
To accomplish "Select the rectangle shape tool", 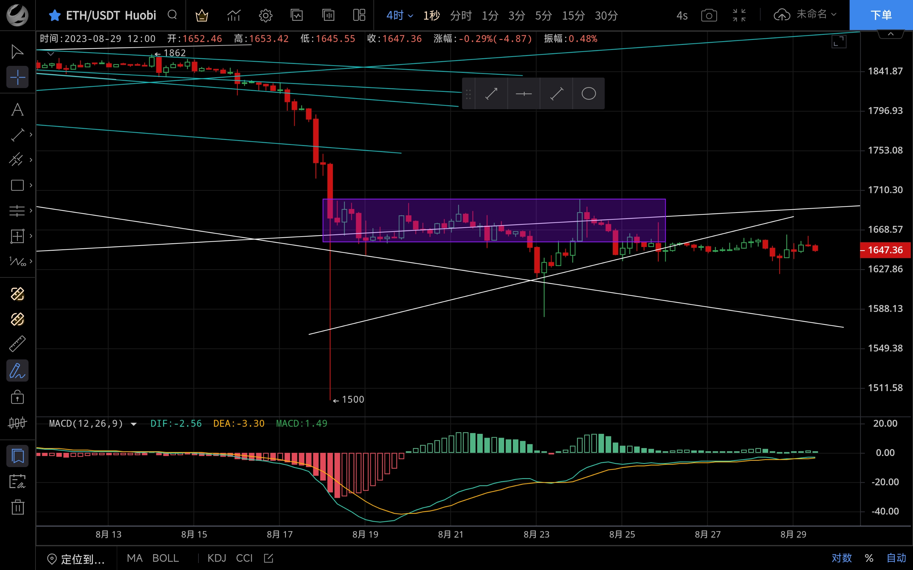I will pos(17,185).
